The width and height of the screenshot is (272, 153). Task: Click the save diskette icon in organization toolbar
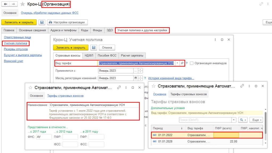click(x=42, y=22)
